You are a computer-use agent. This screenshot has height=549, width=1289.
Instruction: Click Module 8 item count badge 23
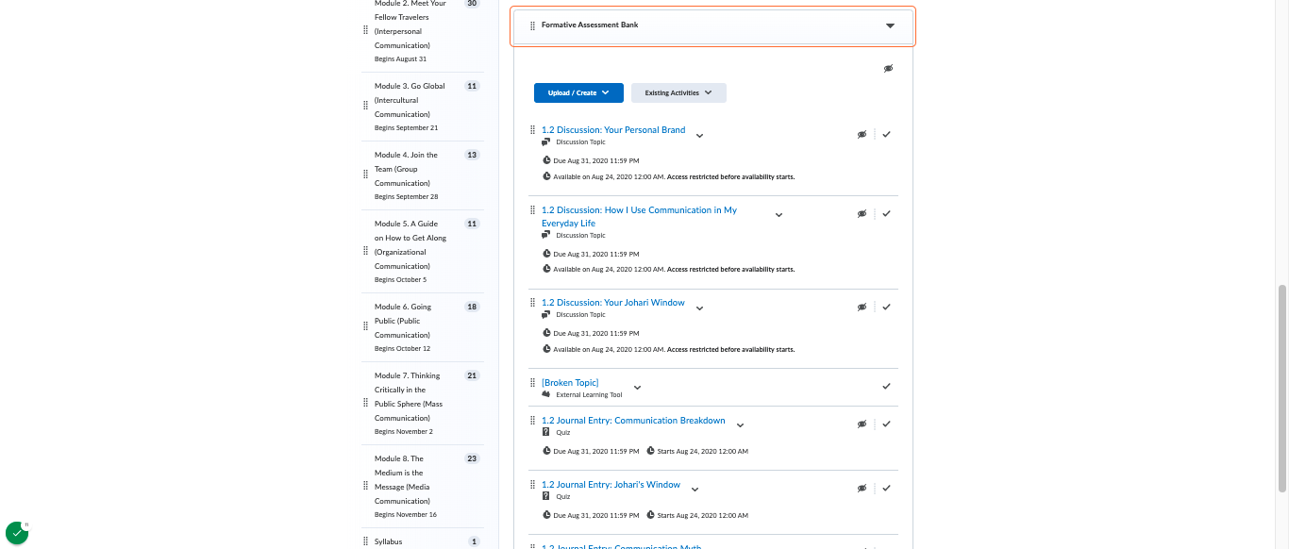472,458
